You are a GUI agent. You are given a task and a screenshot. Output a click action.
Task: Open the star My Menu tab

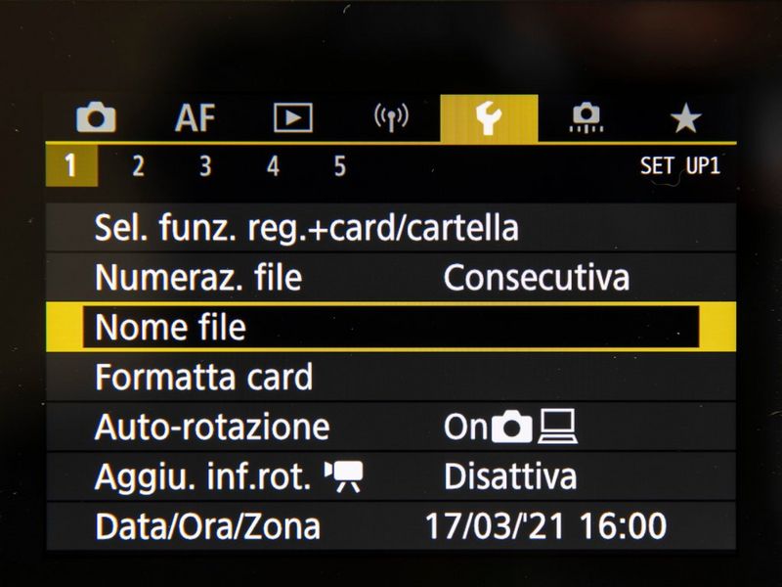point(685,118)
